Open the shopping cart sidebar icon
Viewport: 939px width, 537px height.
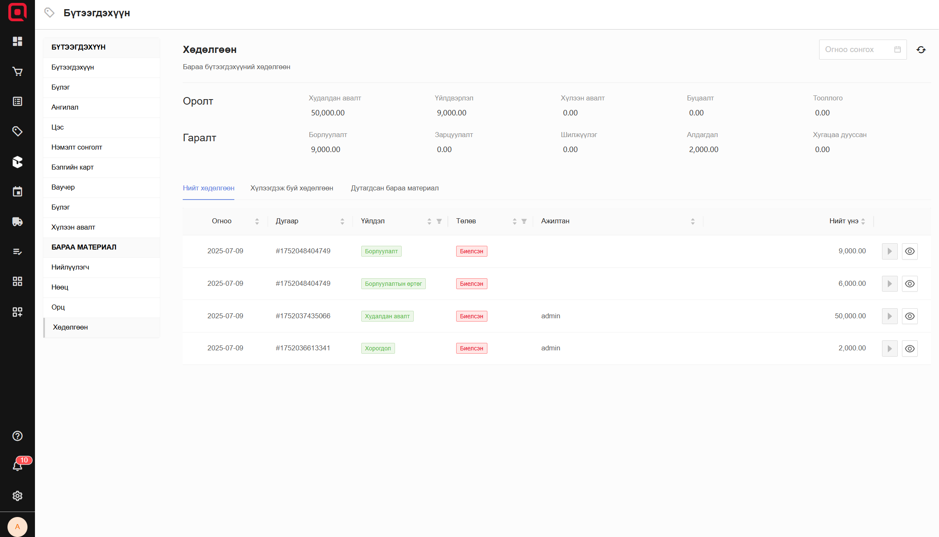[17, 72]
